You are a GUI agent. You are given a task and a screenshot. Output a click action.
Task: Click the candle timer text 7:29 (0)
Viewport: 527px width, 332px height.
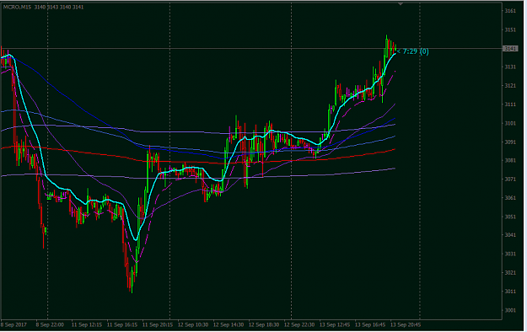[416, 51]
